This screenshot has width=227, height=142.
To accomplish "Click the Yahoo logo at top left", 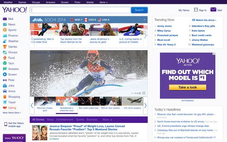I will point(15,10).
